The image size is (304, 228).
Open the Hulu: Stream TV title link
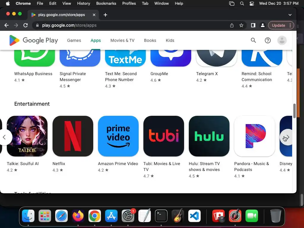pyautogui.click(x=204, y=167)
